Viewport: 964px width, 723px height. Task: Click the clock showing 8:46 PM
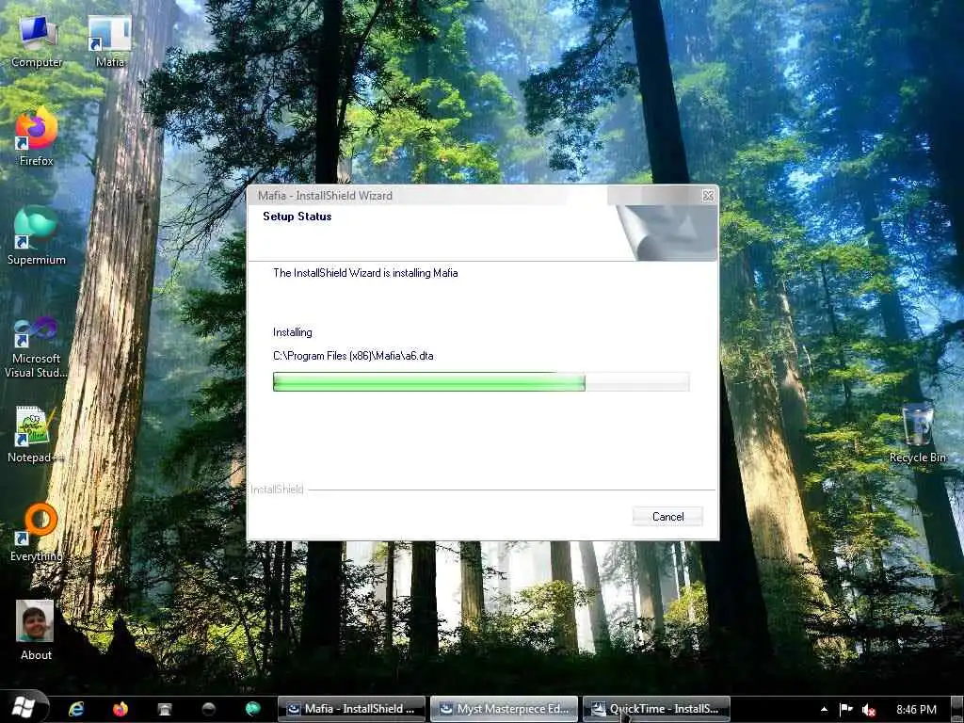(x=916, y=710)
